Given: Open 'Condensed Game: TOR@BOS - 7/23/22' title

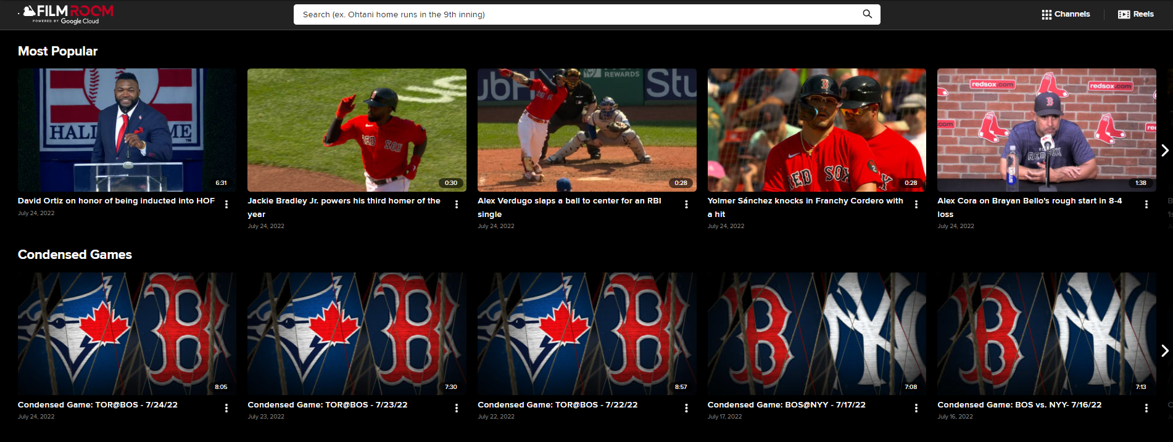Looking at the screenshot, I should pyautogui.click(x=328, y=405).
